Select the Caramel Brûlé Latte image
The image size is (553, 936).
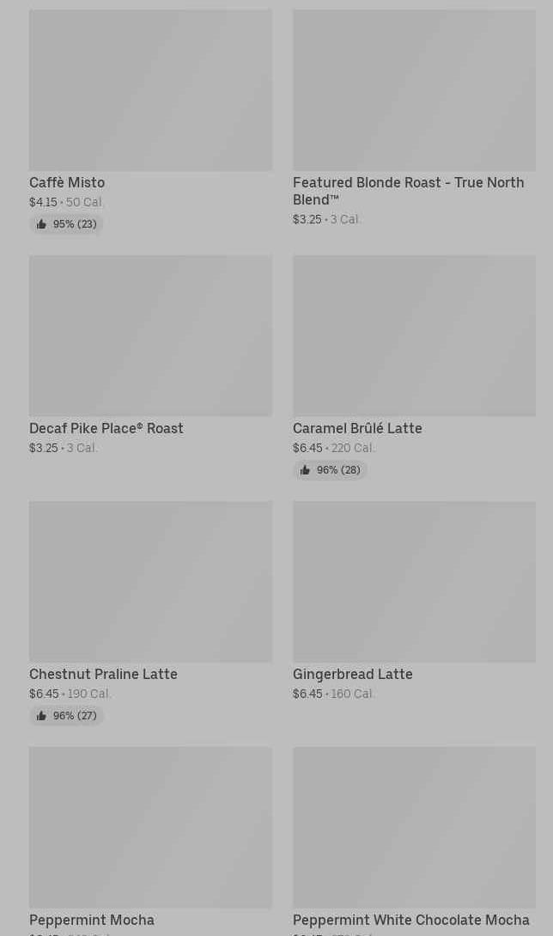[x=414, y=336]
